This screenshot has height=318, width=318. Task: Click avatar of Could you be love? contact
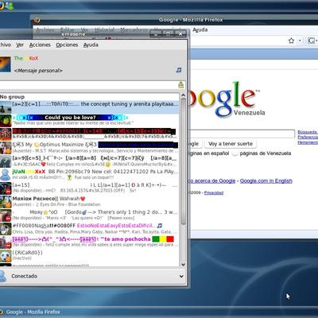[6, 120]
